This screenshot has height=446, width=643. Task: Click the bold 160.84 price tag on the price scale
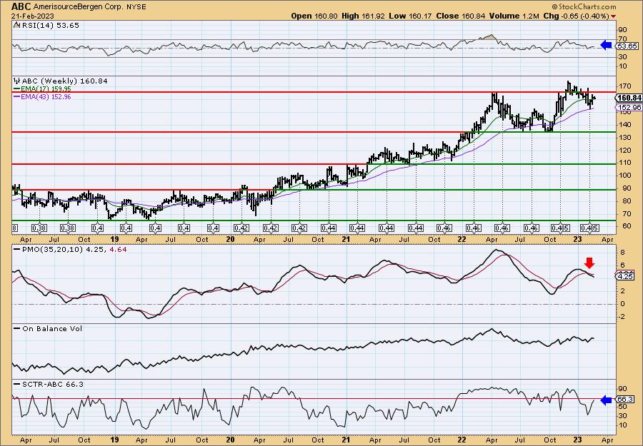[x=629, y=98]
